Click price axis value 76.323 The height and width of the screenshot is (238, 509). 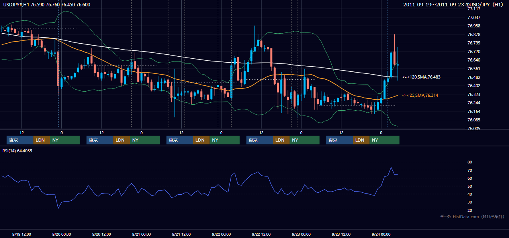[x=474, y=94]
